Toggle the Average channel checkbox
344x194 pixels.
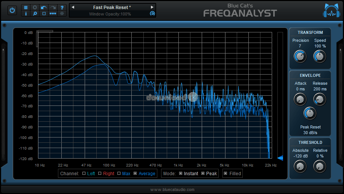pos(135,173)
